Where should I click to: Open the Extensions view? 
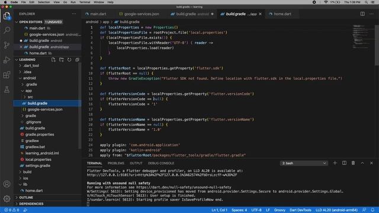[x=7, y=75]
